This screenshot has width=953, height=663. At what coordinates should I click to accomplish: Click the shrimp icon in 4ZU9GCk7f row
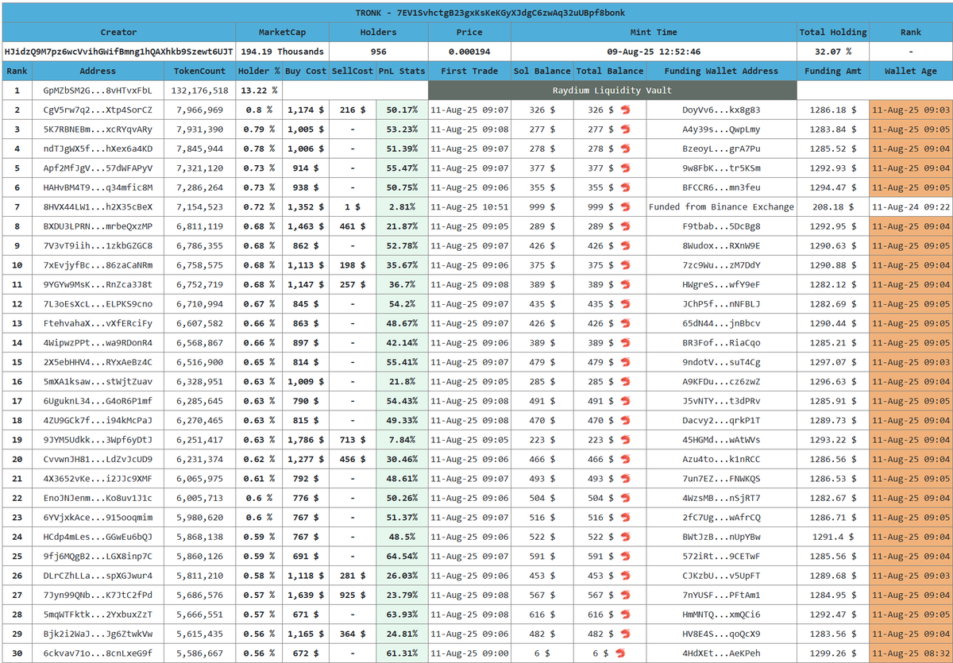(x=625, y=420)
